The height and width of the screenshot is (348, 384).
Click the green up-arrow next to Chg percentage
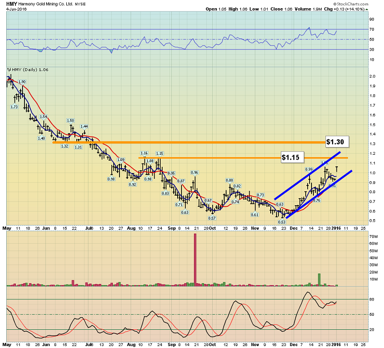pos(367,9)
